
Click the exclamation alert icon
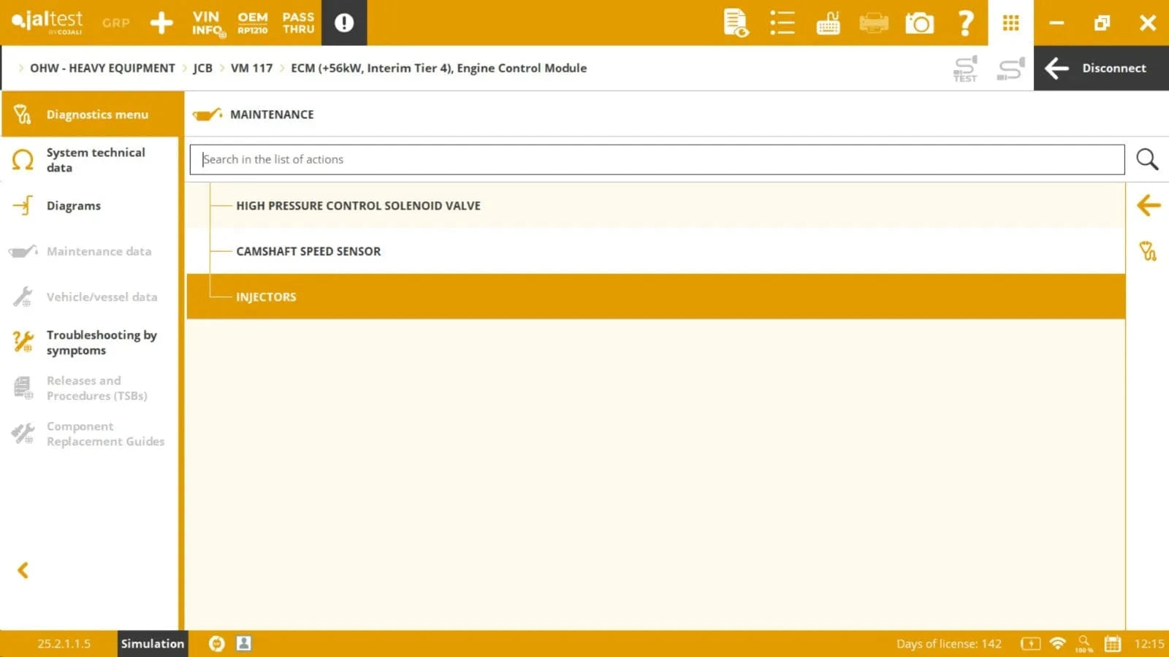pos(344,23)
